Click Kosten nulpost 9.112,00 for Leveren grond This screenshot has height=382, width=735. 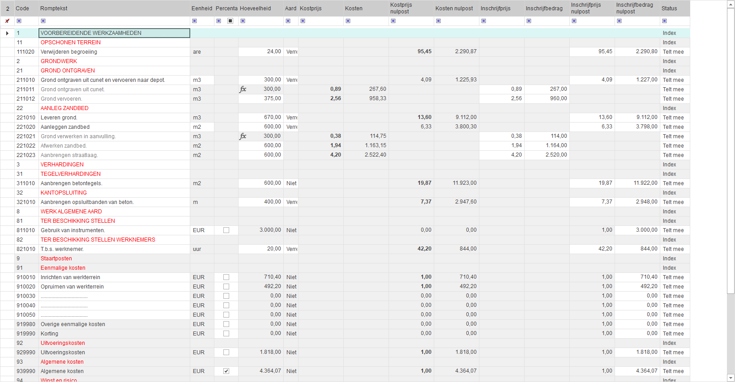[456, 118]
